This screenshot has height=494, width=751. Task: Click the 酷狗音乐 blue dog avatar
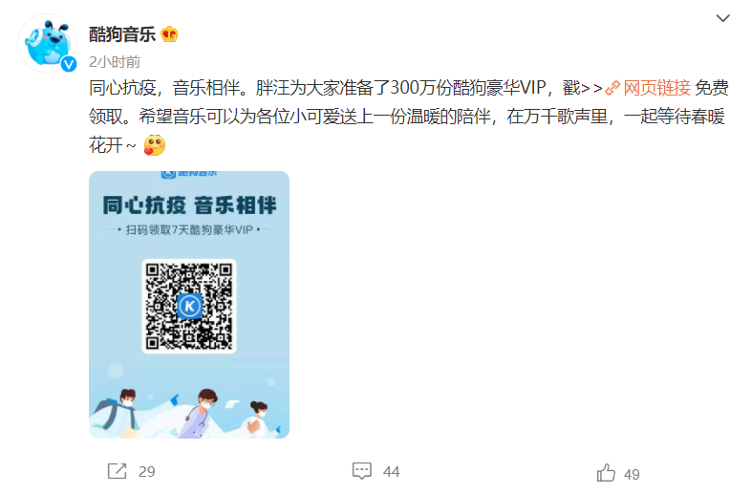click(x=47, y=43)
